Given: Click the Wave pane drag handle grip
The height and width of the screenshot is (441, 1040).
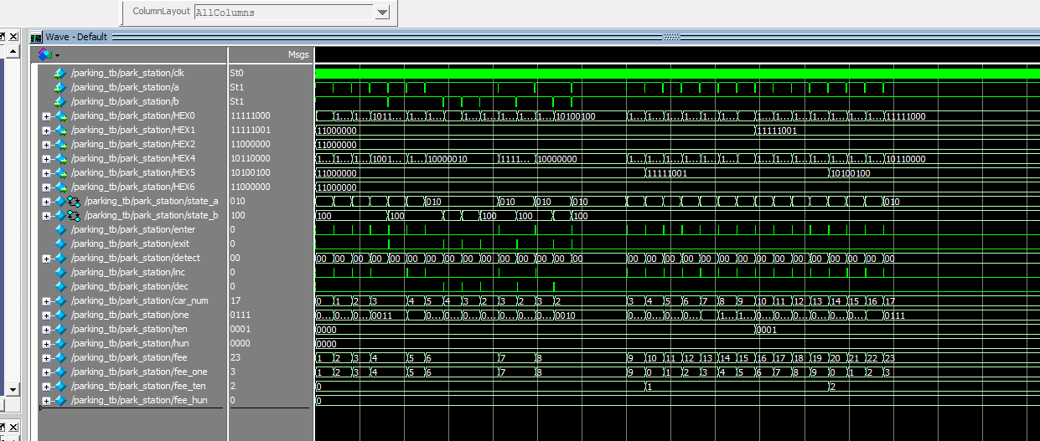Looking at the screenshot, I should coord(670,37).
